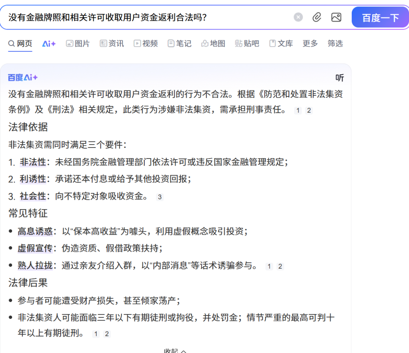Click 听 to listen to answer

click(339, 78)
